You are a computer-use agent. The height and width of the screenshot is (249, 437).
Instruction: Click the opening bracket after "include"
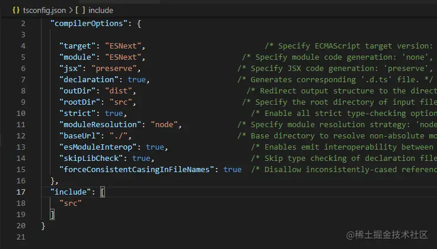coord(103,192)
